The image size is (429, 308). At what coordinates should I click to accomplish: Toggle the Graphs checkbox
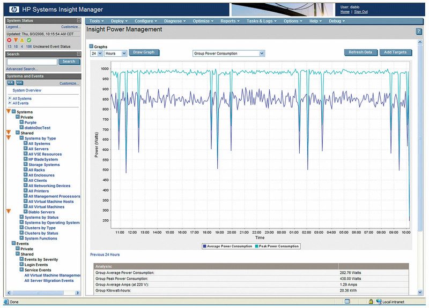pyautogui.click(x=91, y=47)
